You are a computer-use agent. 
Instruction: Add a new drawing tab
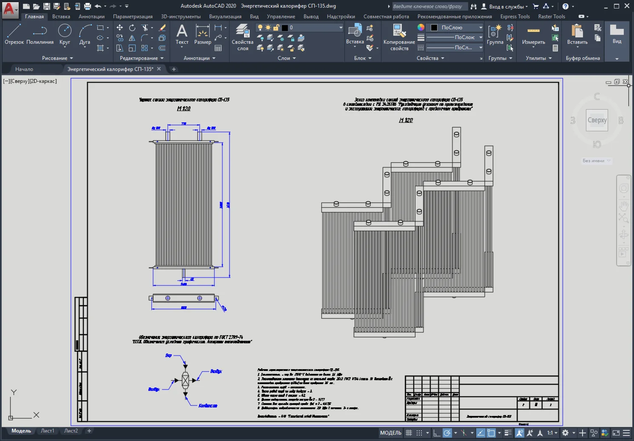(173, 69)
